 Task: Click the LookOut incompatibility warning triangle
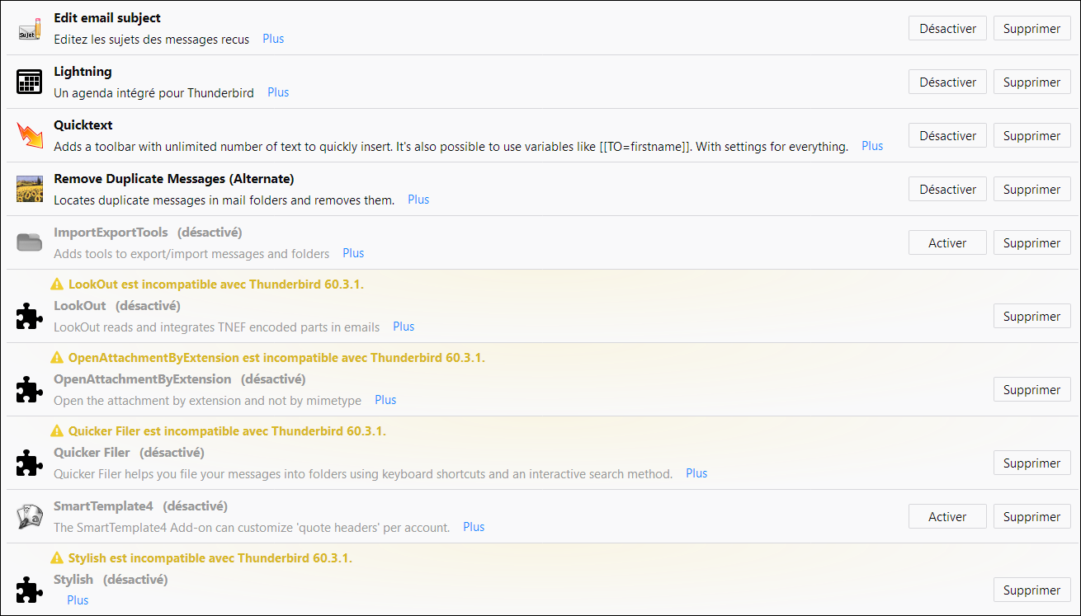click(57, 284)
